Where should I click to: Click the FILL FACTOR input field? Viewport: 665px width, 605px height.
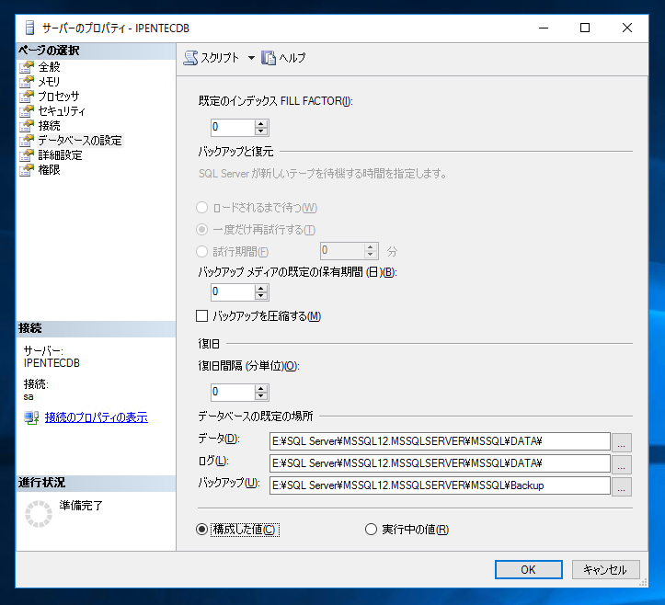coord(233,127)
